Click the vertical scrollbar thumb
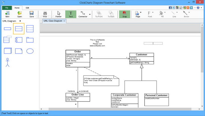The height and width of the screenshot is (116, 205). point(202,49)
